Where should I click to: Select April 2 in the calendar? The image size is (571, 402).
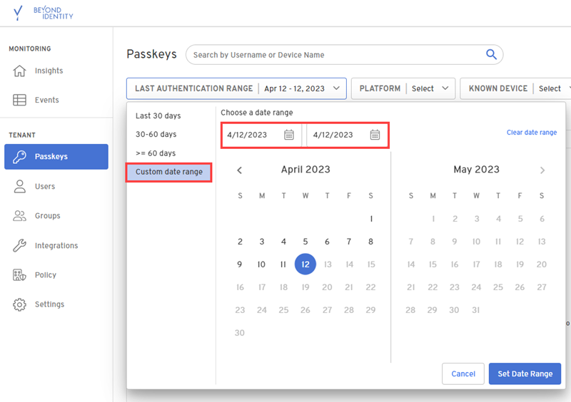click(240, 242)
